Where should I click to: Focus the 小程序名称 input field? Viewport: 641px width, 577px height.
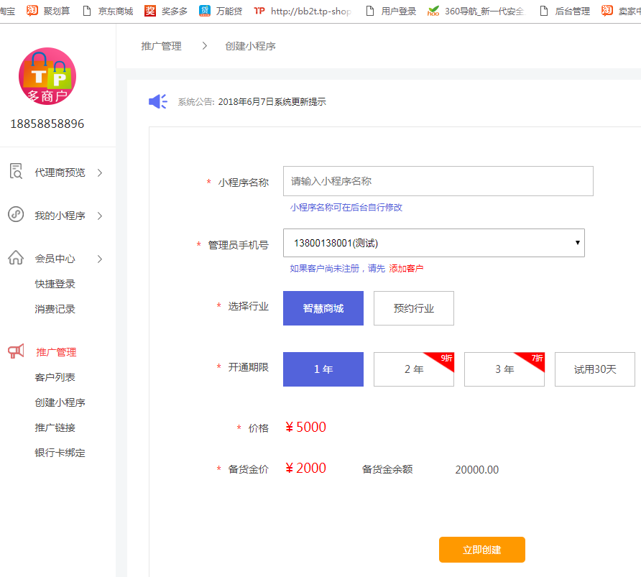pos(438,181)
